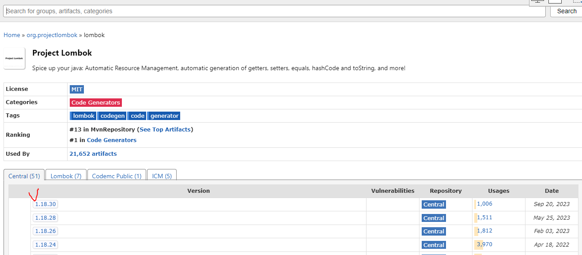This screenshot has width=582, height=255.
Task: Click the Categories row label
Action: 22,102
